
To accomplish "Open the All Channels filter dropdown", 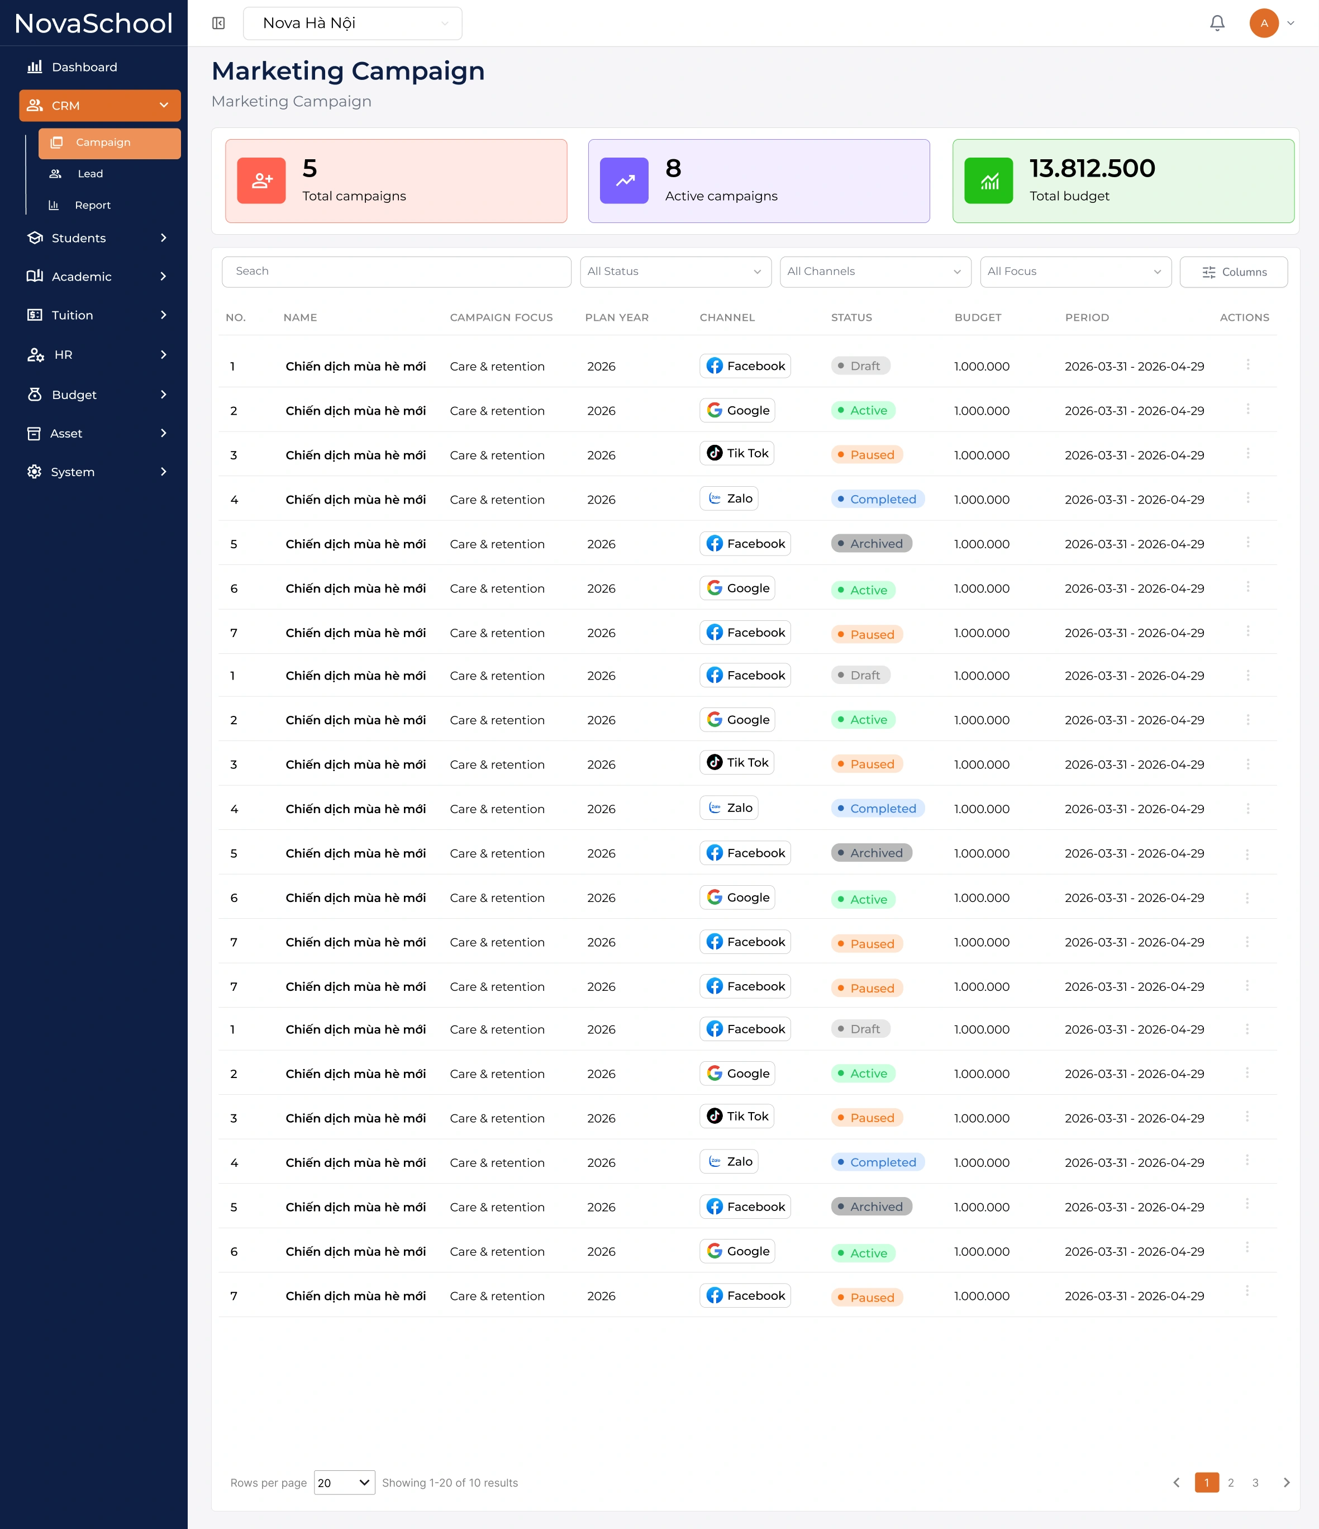I will (875, 272).
